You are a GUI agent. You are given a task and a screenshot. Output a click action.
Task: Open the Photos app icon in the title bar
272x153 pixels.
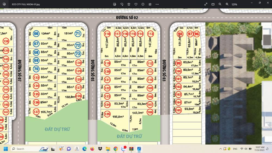(3, 4)
